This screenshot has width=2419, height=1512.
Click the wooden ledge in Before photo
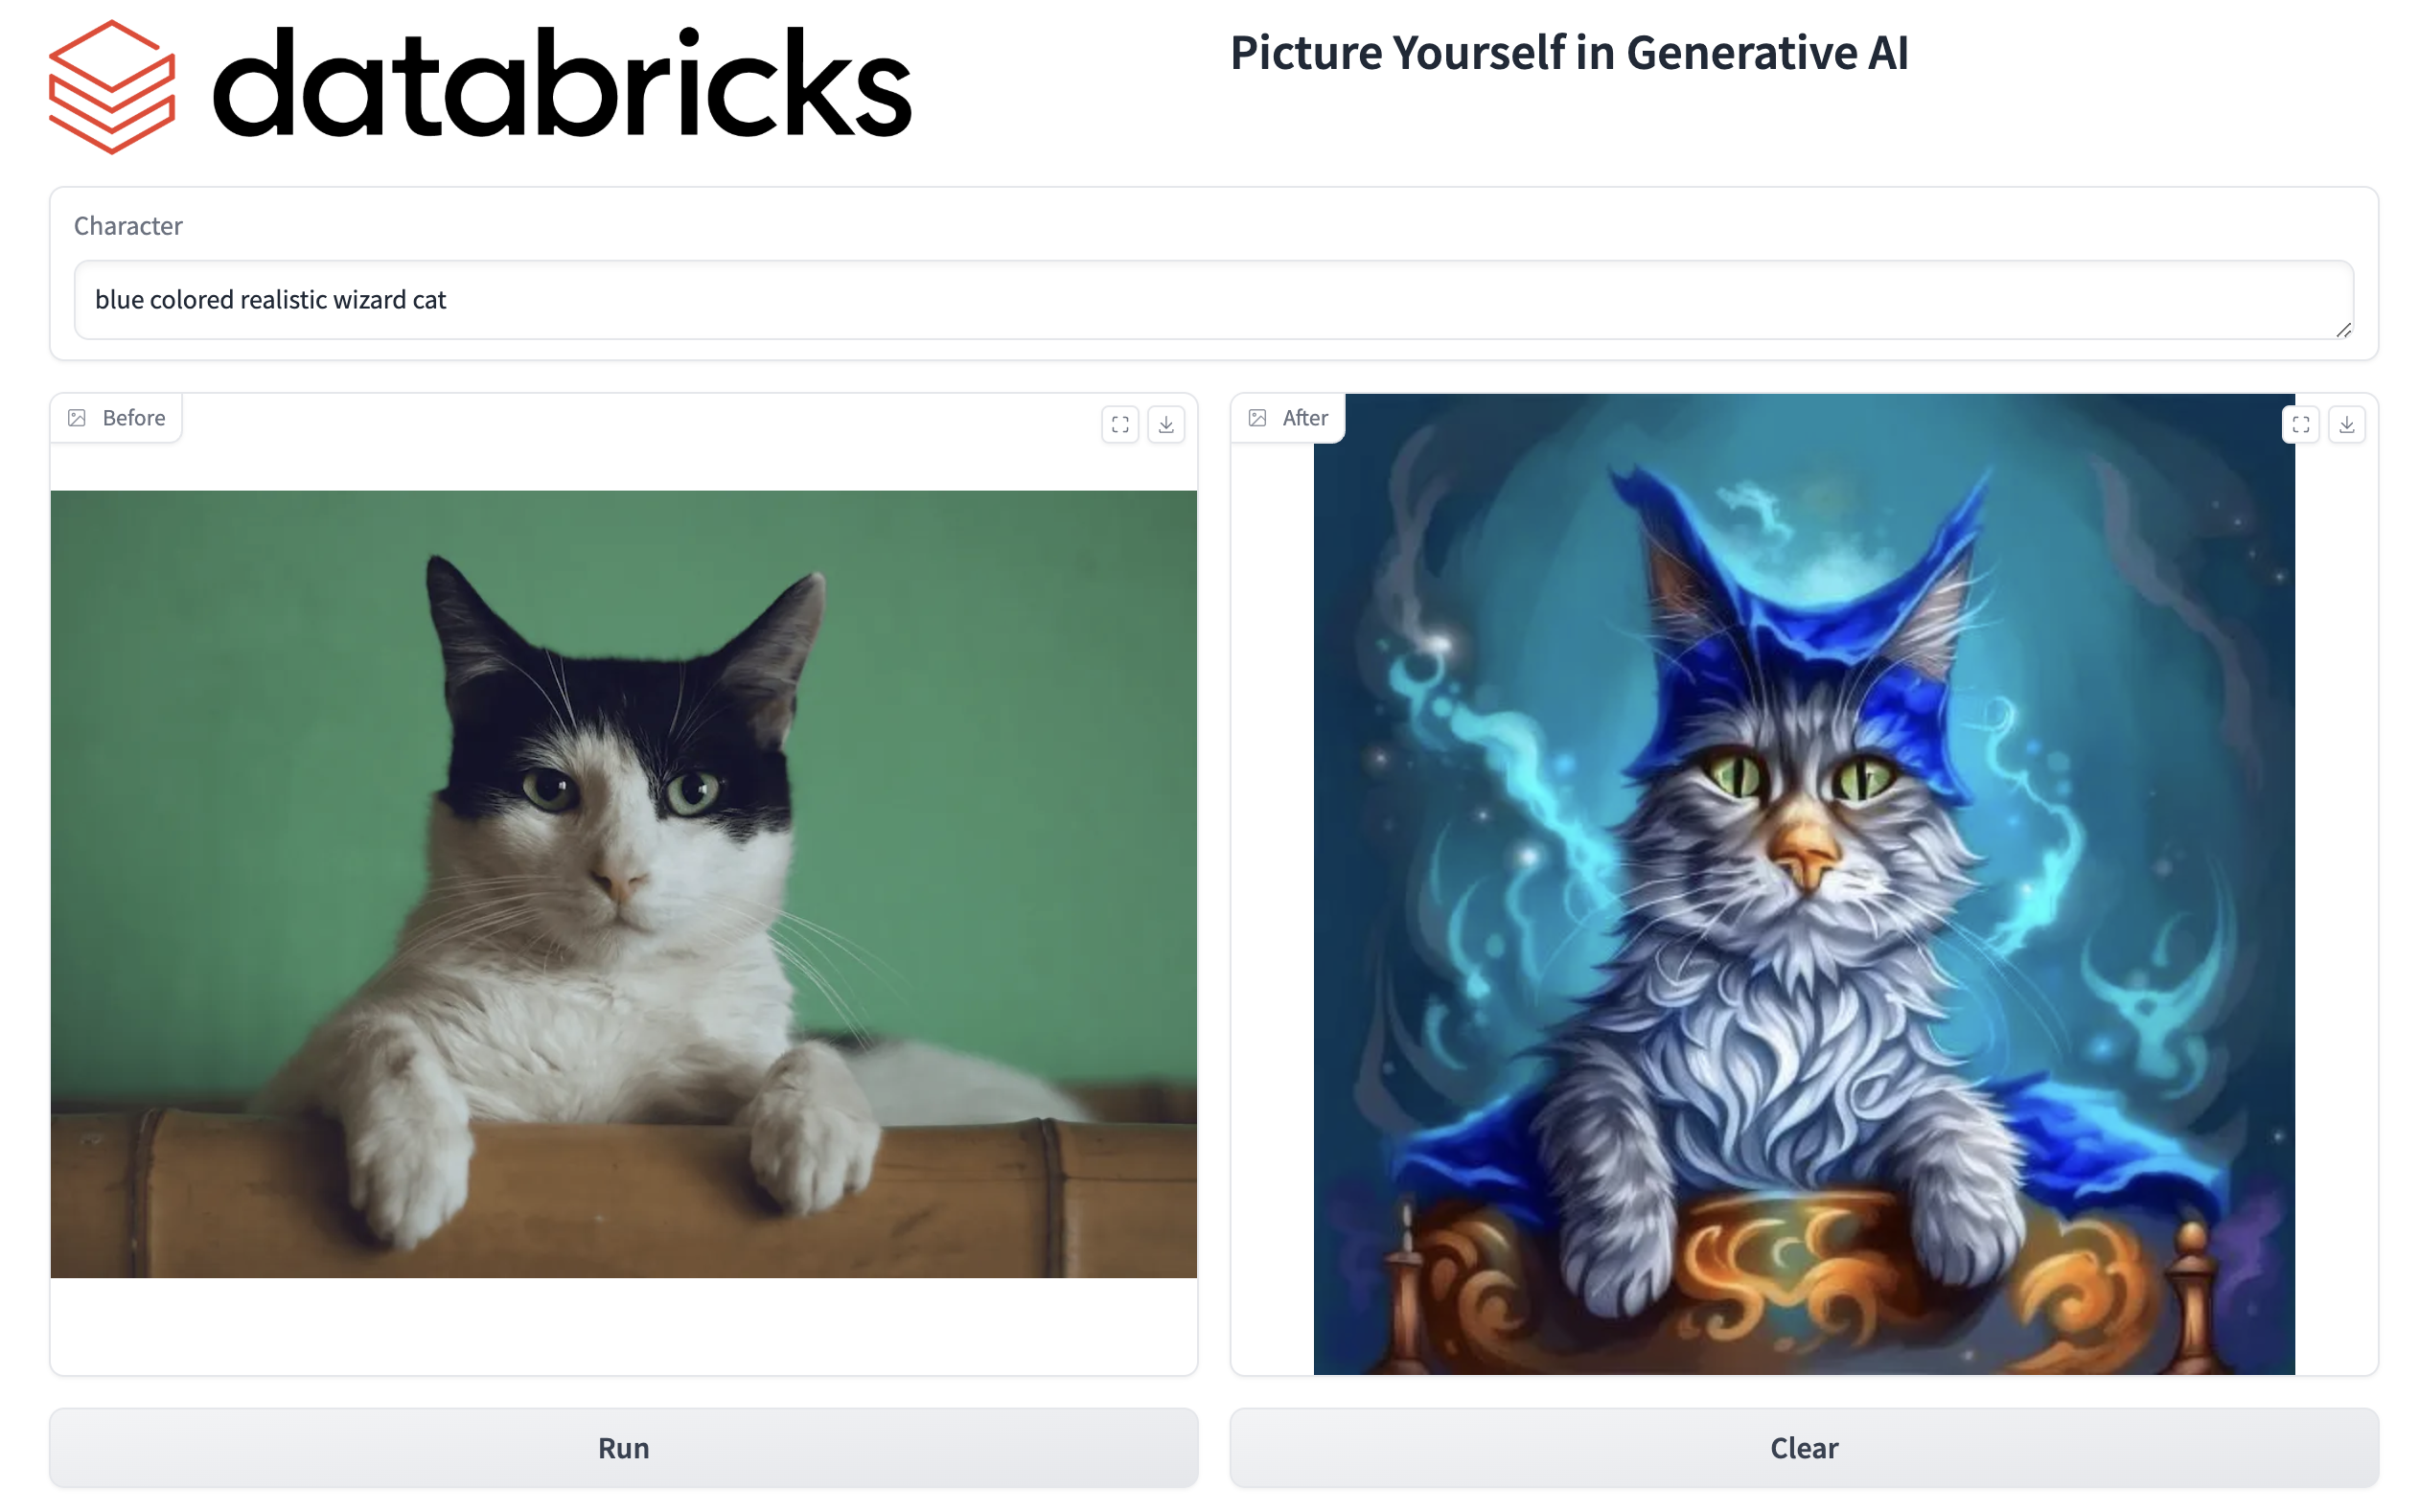tap(624, 1190)
